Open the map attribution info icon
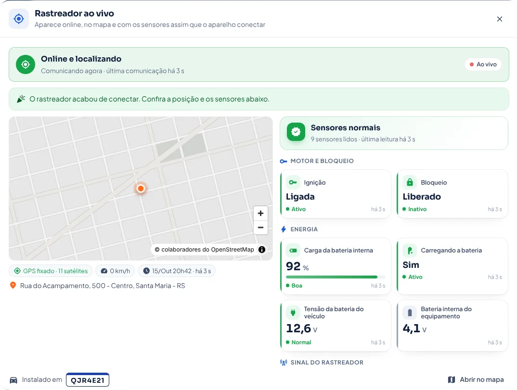 pos(262,250)
